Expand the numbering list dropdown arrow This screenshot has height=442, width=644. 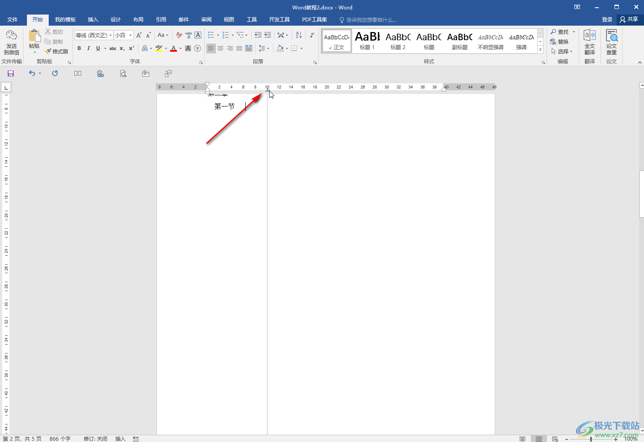[x=232, y=35]
